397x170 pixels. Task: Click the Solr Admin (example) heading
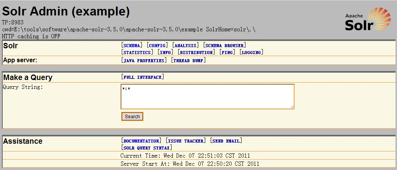tap(66, 11)
